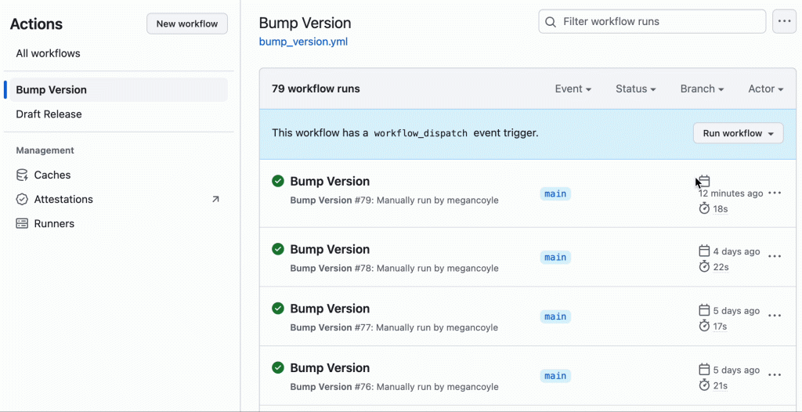Click the success checkmark of run #77
Viewport: 802px width, 412px height.
click(x=278, y=308)
